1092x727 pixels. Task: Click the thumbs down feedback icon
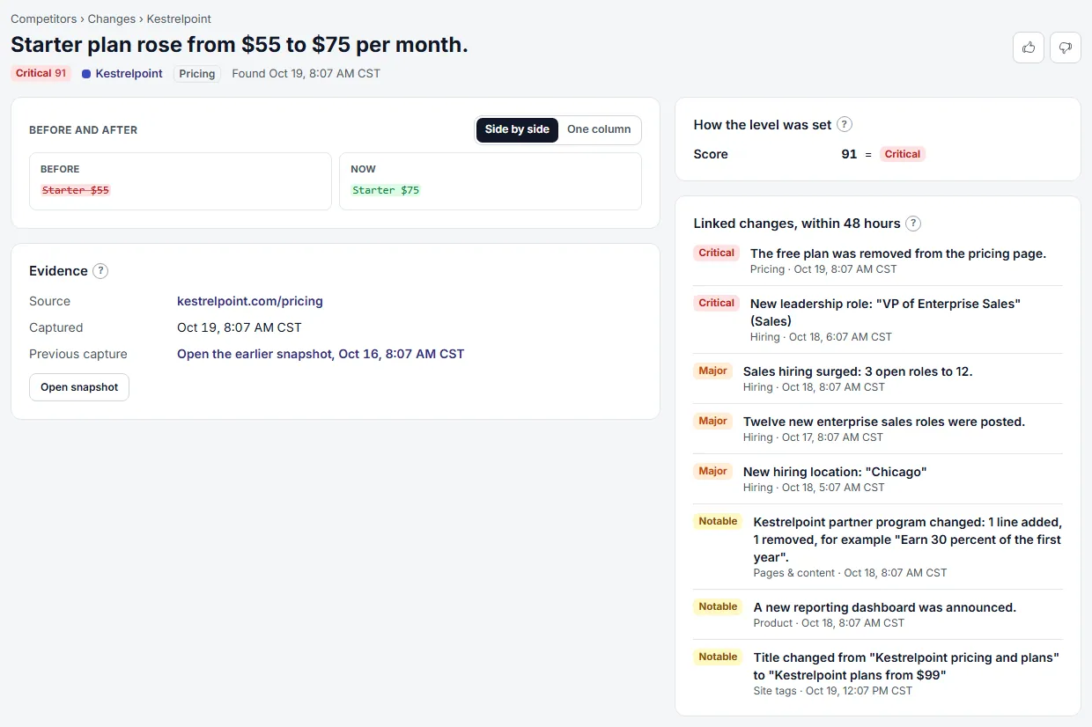1066,48
